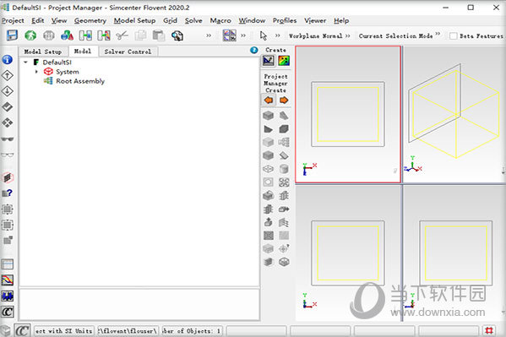Screen dimensions: 506x337
Task: Open the Macro menu
Action: coord(220,20)
